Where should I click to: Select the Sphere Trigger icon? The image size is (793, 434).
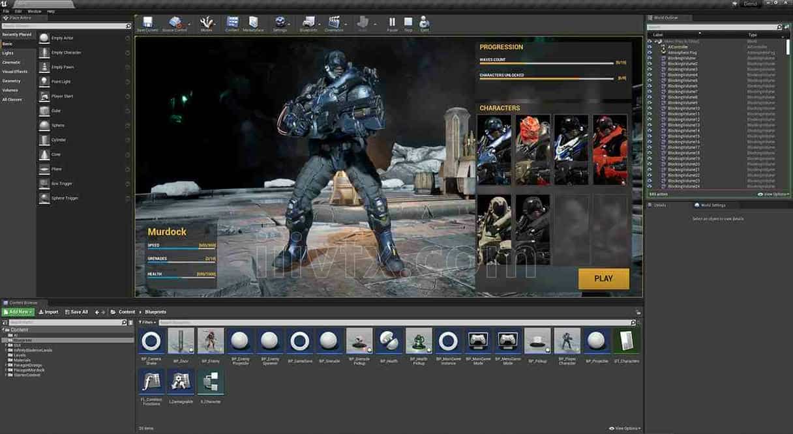click(44, 198)
